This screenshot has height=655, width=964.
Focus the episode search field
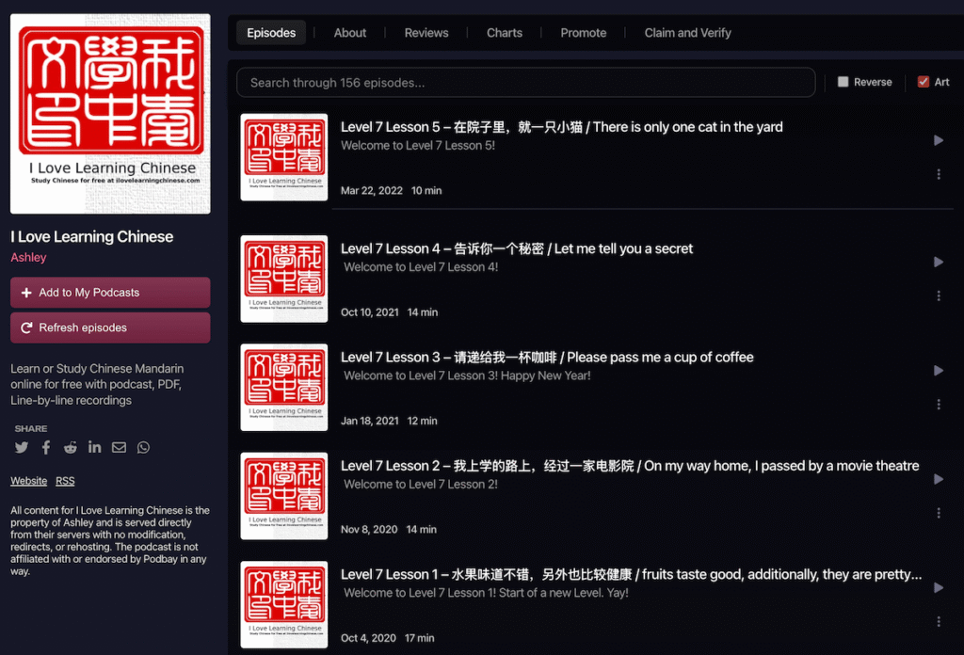[x=525, y=82]
